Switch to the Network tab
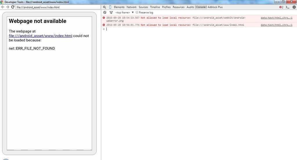Screen dimensions: 297x160 (x=131, y=7)
